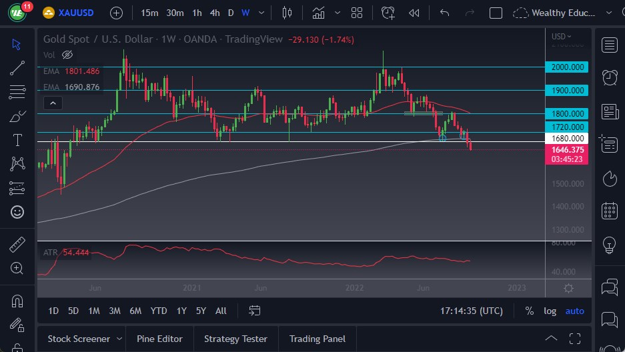Image resolution: width=625 pixels, height=352 pixels.
Task: Expand the timeframe dropdown arrow
Action: pos(261,13)
